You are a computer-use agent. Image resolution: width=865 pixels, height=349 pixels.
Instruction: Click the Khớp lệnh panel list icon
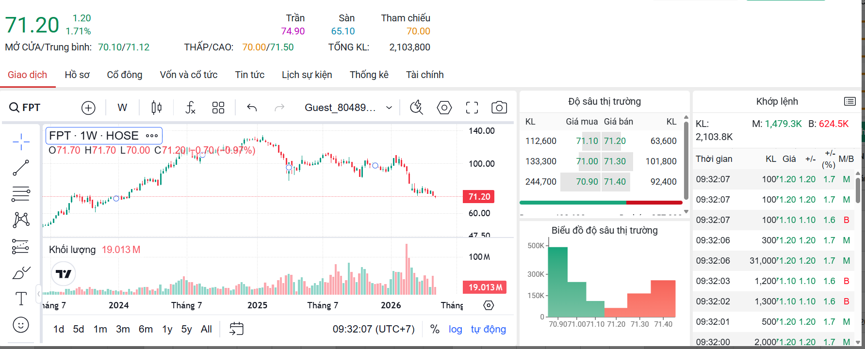pos(849,101)
